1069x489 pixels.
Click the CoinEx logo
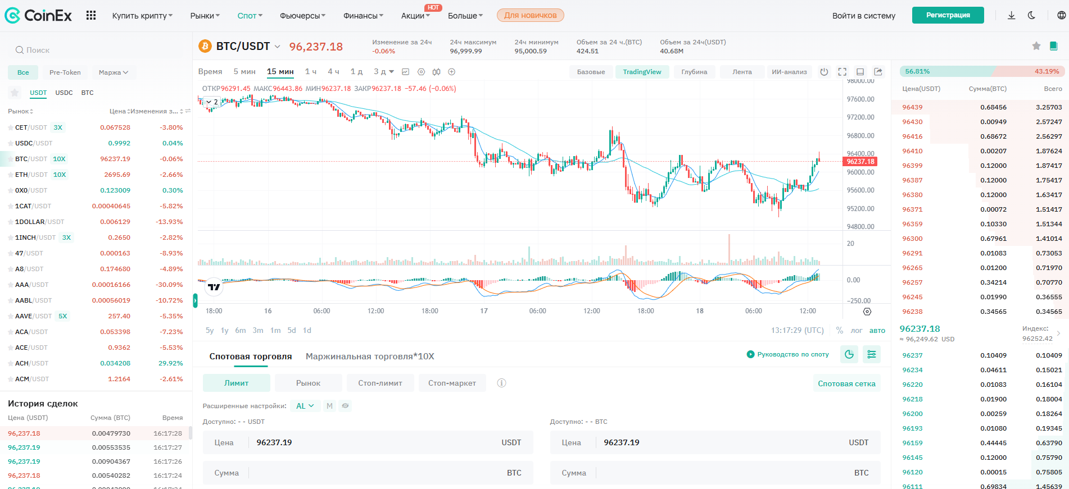[x=38, y=16]
